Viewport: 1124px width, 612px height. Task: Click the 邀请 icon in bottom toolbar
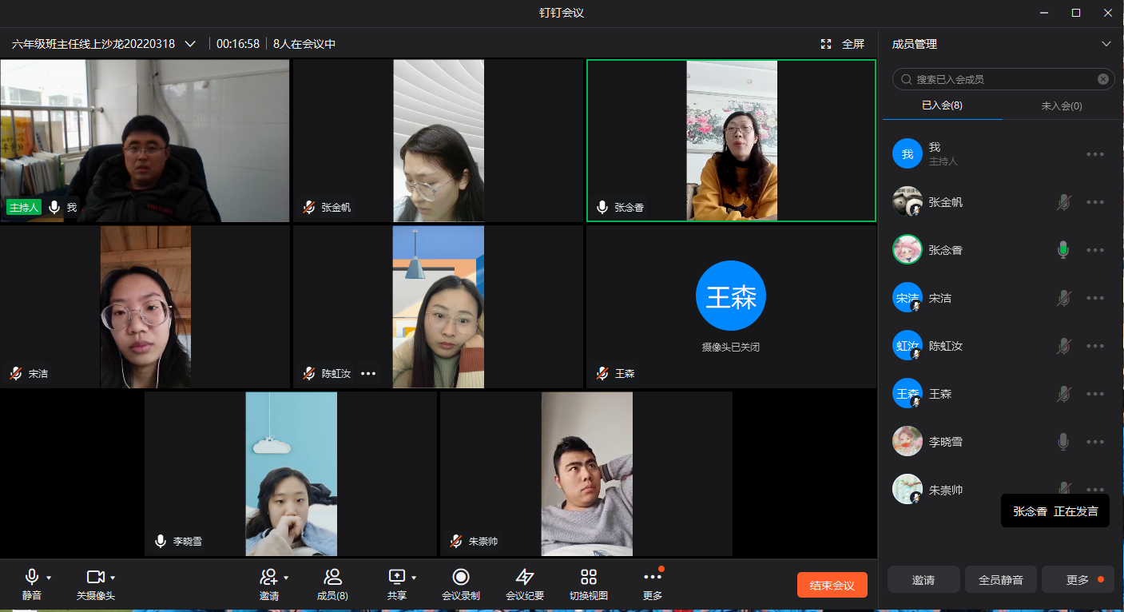(x=268, y=577)
